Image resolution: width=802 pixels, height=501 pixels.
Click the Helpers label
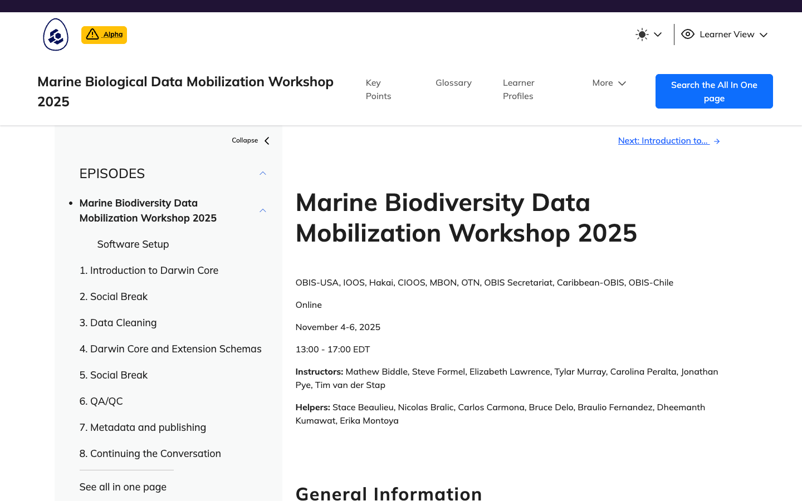point(313,407)
